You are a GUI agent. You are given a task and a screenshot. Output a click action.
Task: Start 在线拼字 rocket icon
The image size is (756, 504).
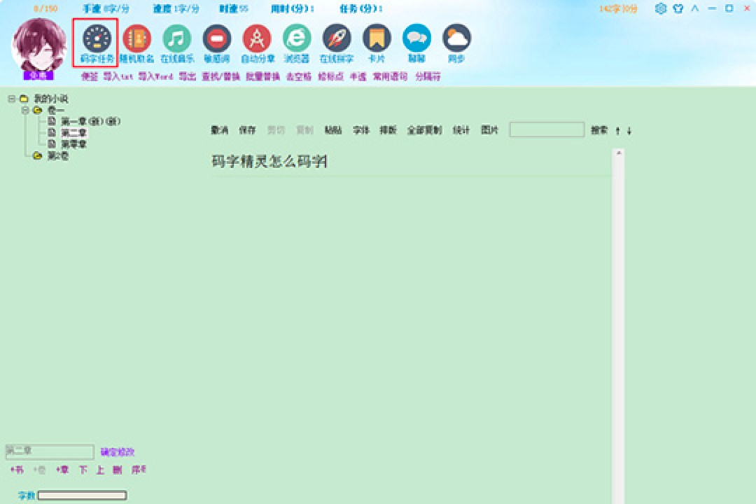coord(337,38)
